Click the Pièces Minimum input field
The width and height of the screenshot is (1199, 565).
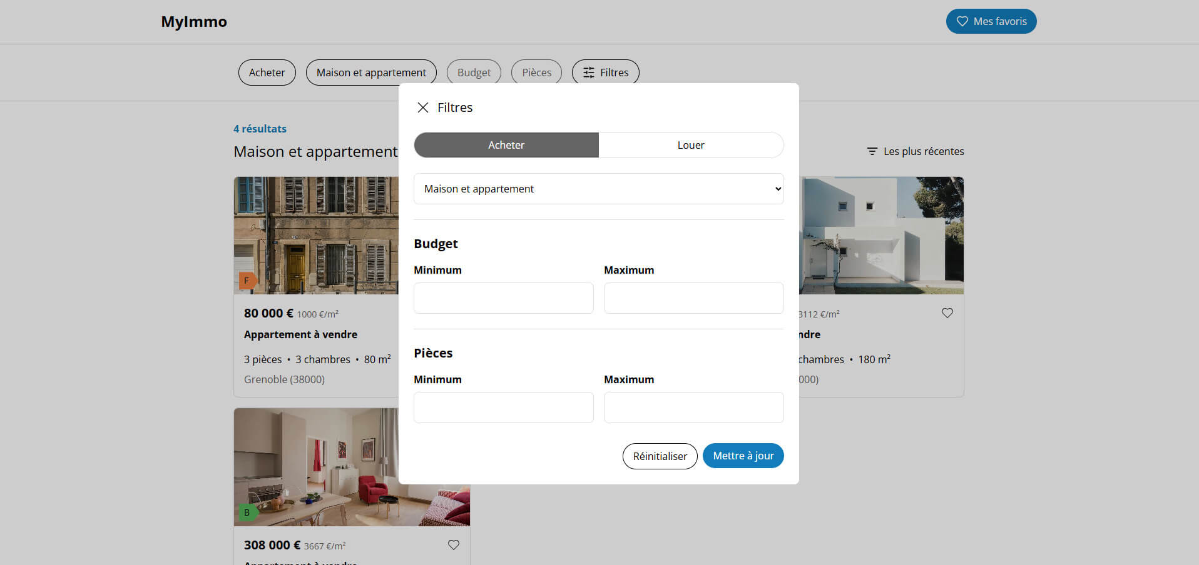click(x=504, y=407)
